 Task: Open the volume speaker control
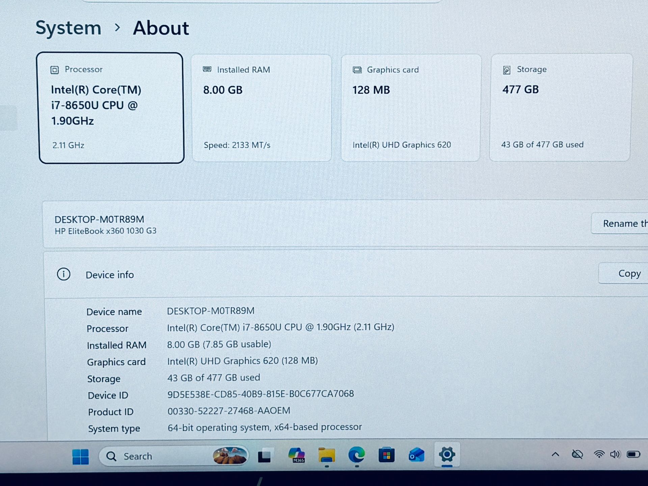(x=615, y=454)
